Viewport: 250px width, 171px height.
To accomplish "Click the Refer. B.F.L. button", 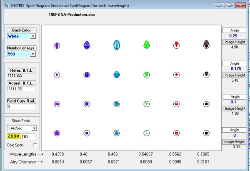I will (x=21, y=70).
